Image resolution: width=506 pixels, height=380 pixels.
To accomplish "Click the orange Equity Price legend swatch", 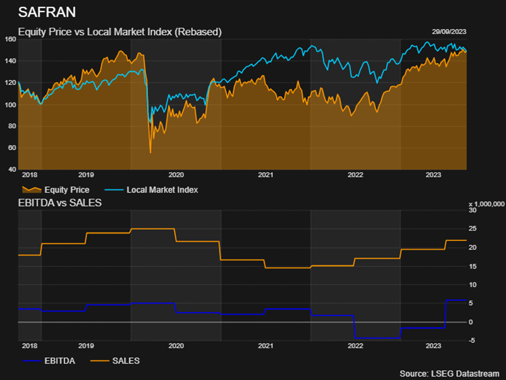I will point(32,189).
